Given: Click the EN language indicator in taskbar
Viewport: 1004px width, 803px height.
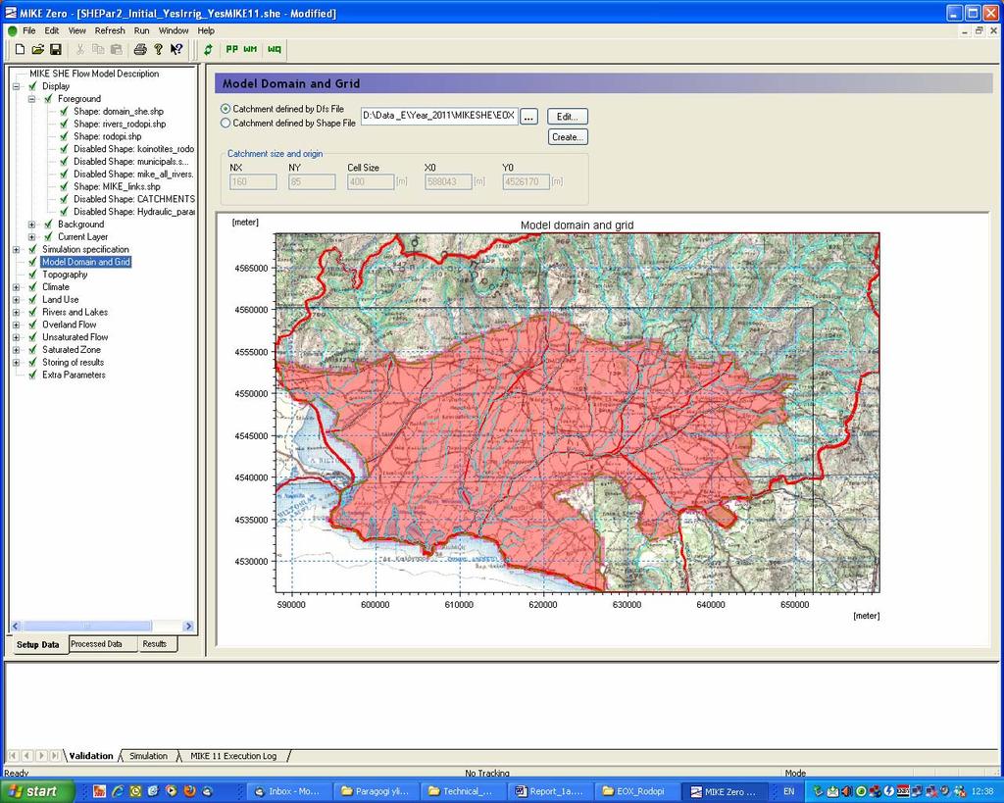Looking at the screenshot, I should (789, 791).
